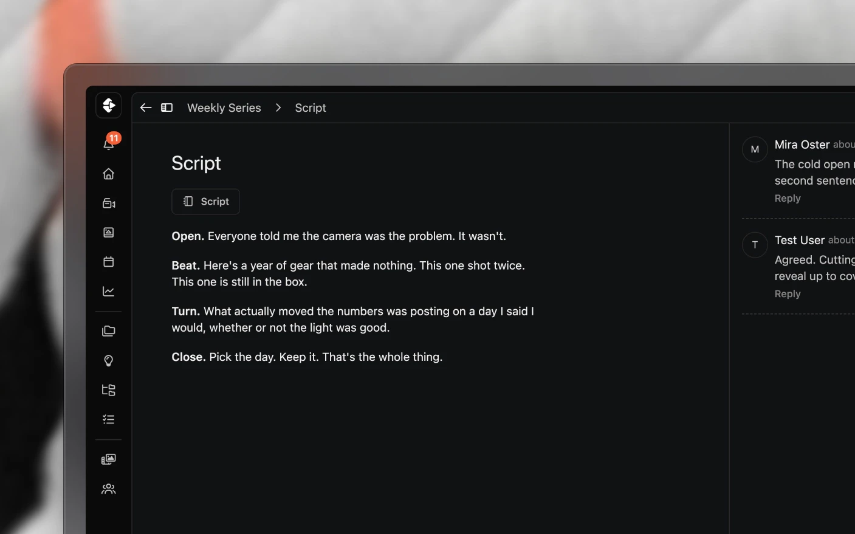This screenshot has height=534, width=855.
Task: Open the image gallery sidebar icon
Action: coord(109,233)
